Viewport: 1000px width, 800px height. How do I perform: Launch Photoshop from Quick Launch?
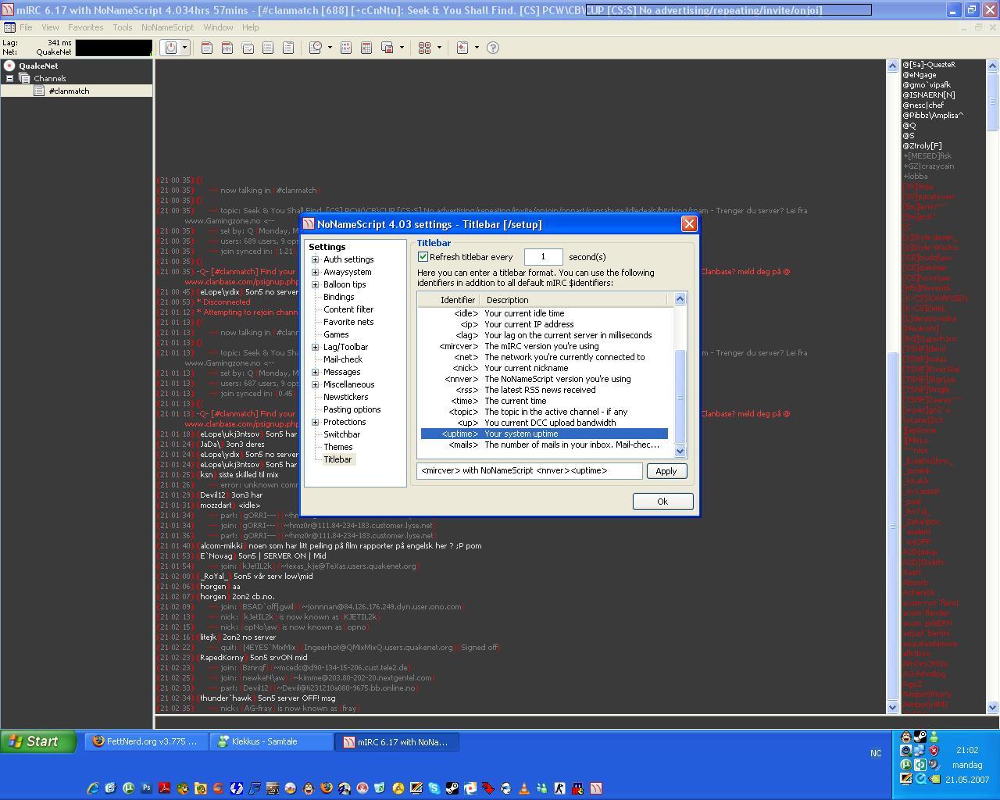[146, 788]
